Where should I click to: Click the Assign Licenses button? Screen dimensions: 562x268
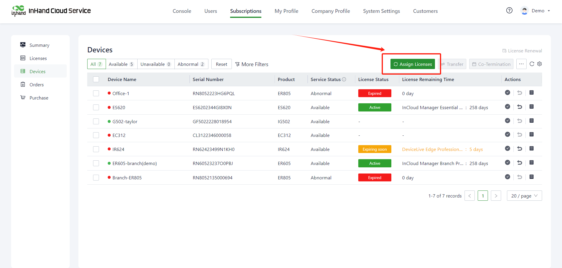point(412,64)
